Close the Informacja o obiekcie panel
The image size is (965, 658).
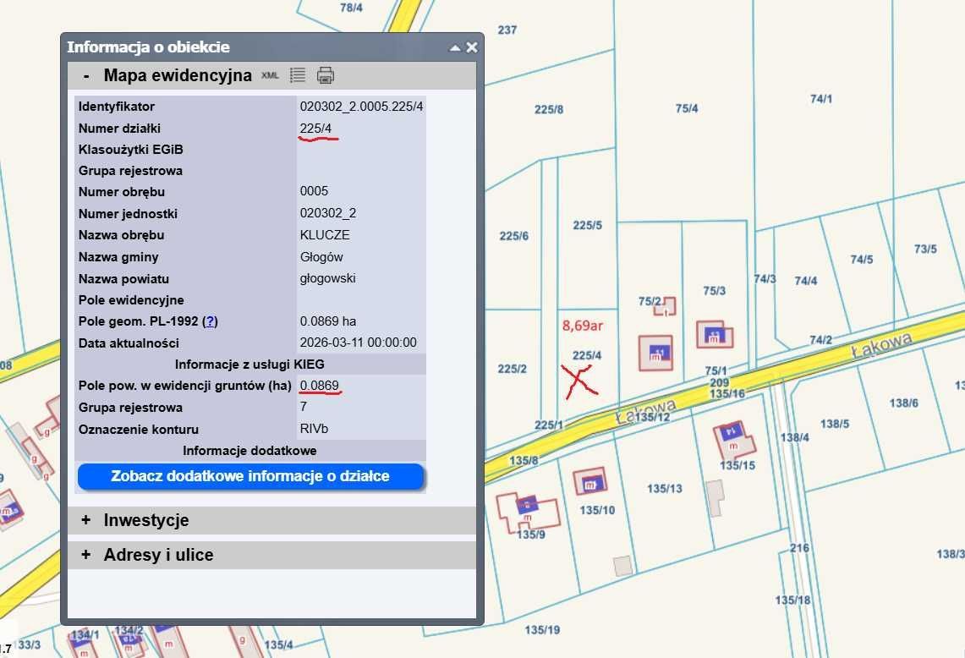[472, 47]
